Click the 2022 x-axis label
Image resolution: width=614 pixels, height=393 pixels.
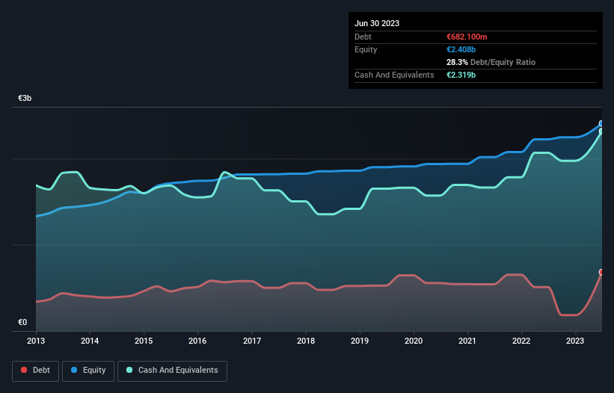(x=521, y=341)
